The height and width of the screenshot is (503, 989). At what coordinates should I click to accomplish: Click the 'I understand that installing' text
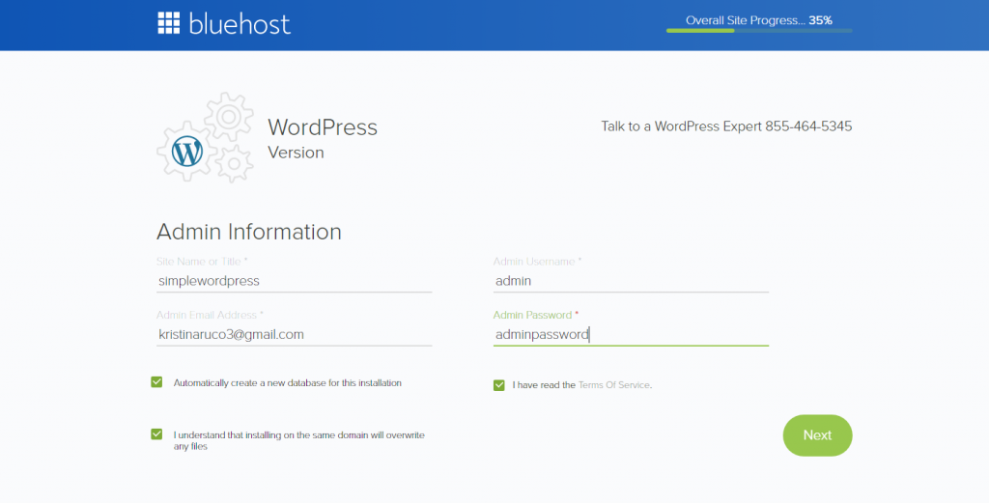pyautogui.click(x=299, y=440)
